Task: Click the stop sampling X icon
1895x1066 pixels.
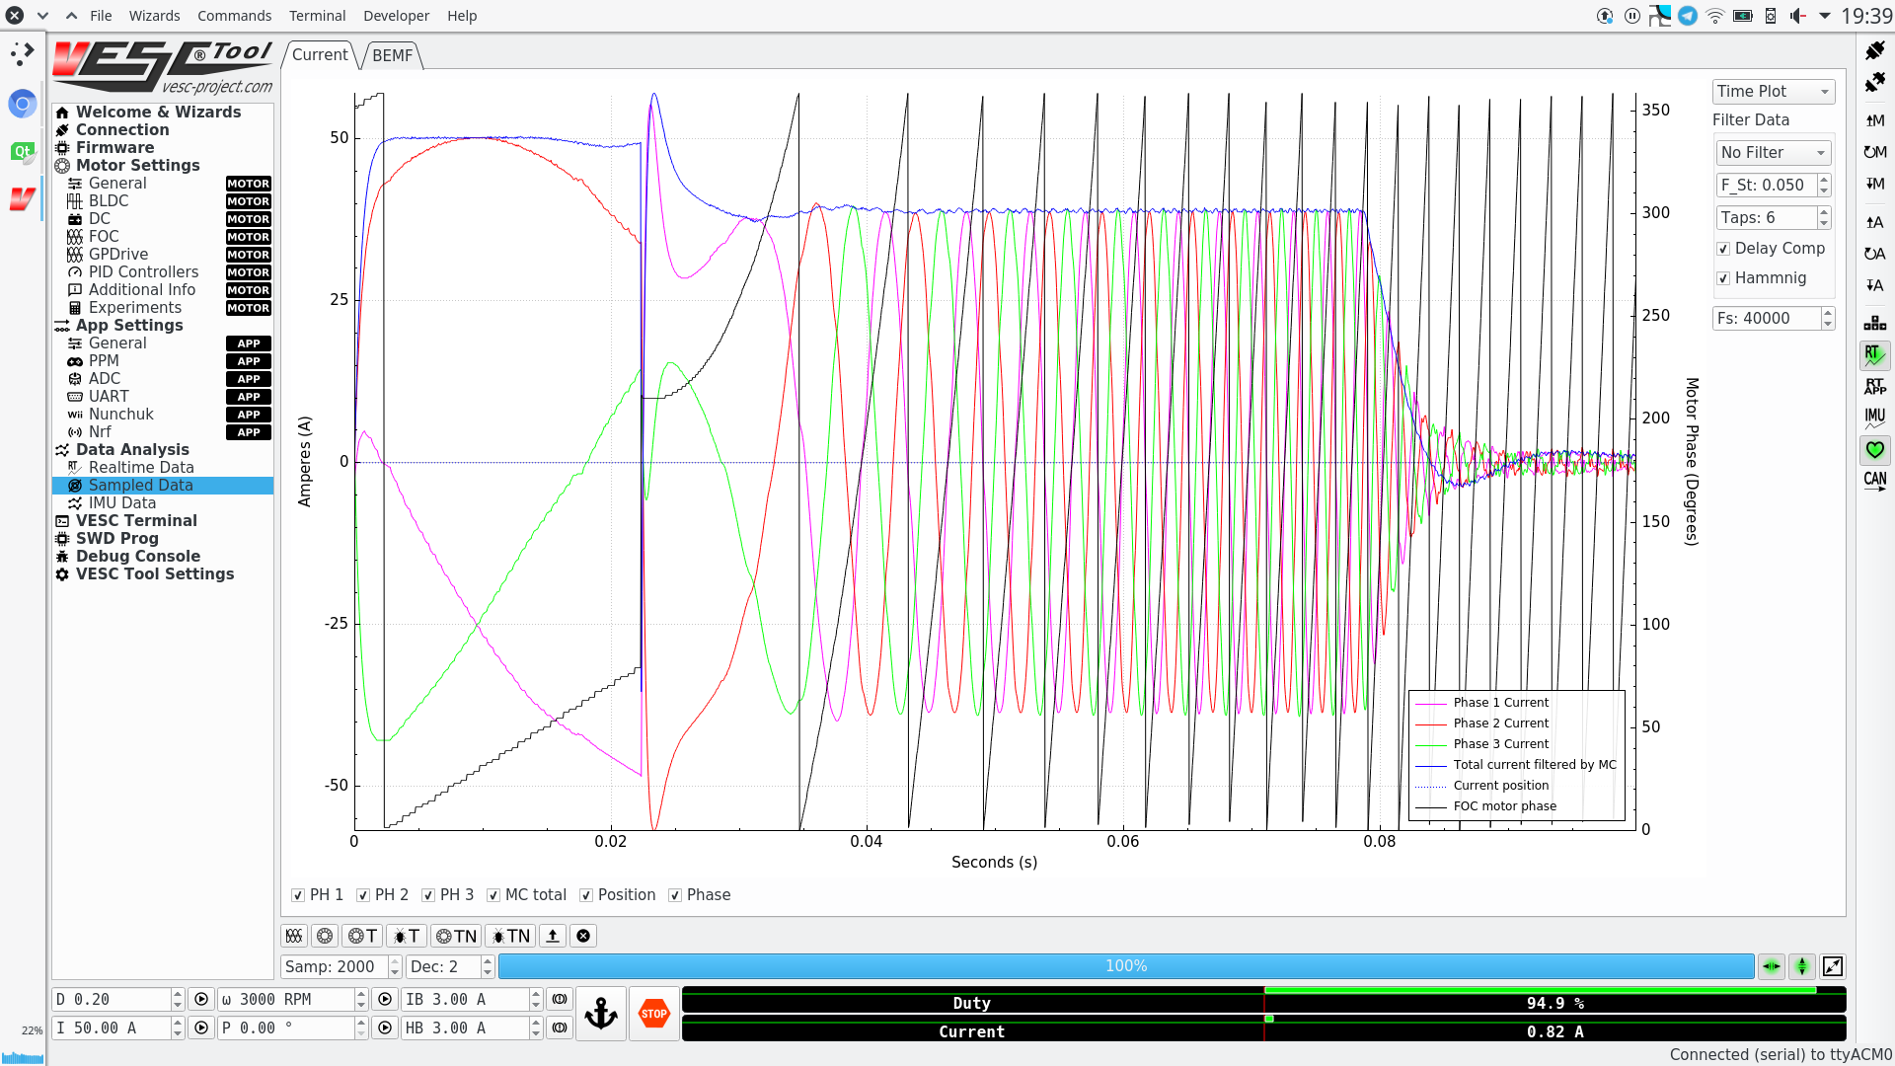Action: click(x=583, y=936)
